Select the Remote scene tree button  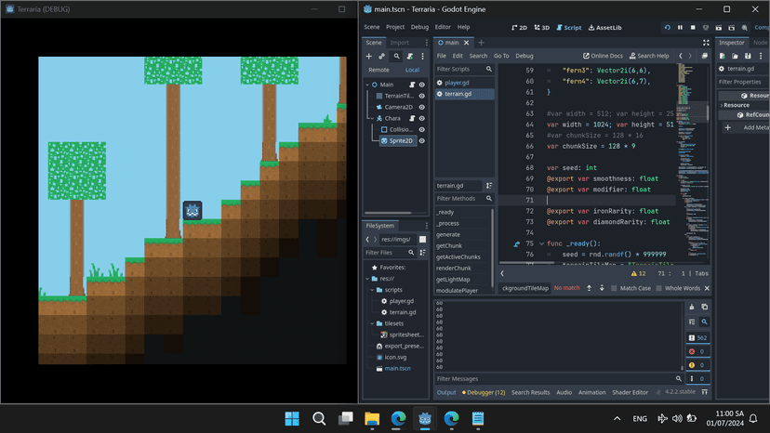(x=379, y=70)
